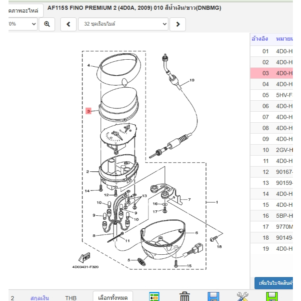Screen dimensions: 301x301
Task: Click part label 8 wire harness
Action: coord(94,236)
